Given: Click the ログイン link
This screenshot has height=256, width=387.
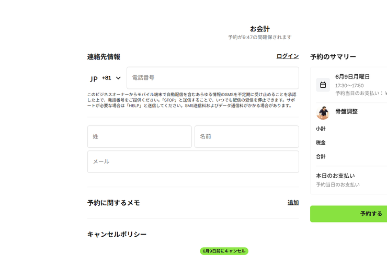Looking at the screenshot, I should (287, 56).
